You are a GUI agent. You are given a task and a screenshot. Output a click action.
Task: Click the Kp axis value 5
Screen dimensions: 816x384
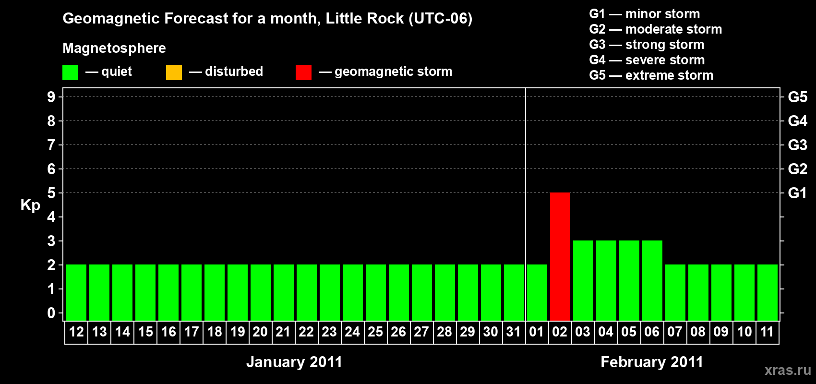[x=51, y=193]
